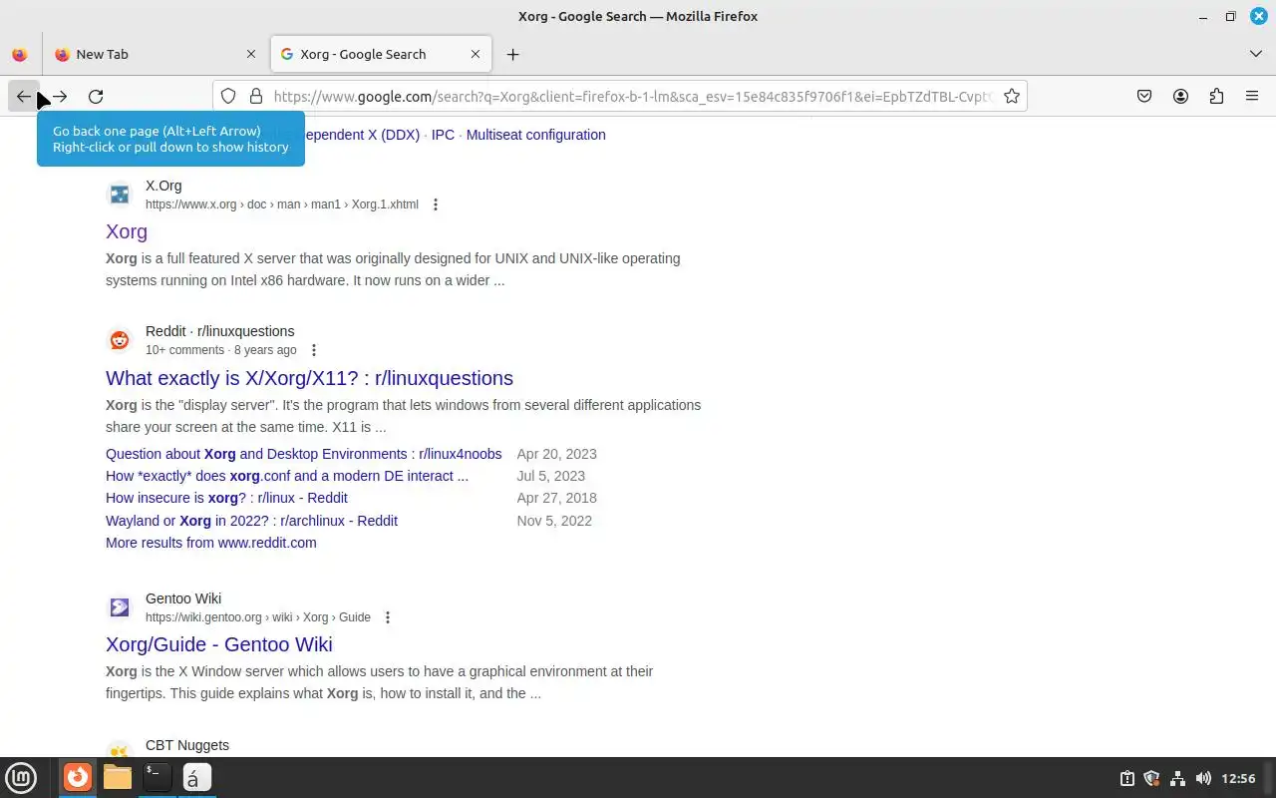Click the X.Org site favicon
The image size is (1276, 798).
tap(120, 195)
